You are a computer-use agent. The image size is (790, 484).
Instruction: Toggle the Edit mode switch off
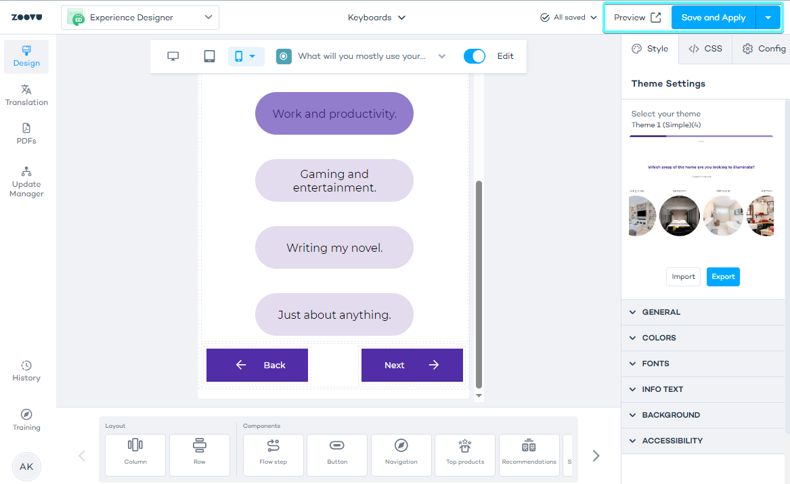(474, 56)
